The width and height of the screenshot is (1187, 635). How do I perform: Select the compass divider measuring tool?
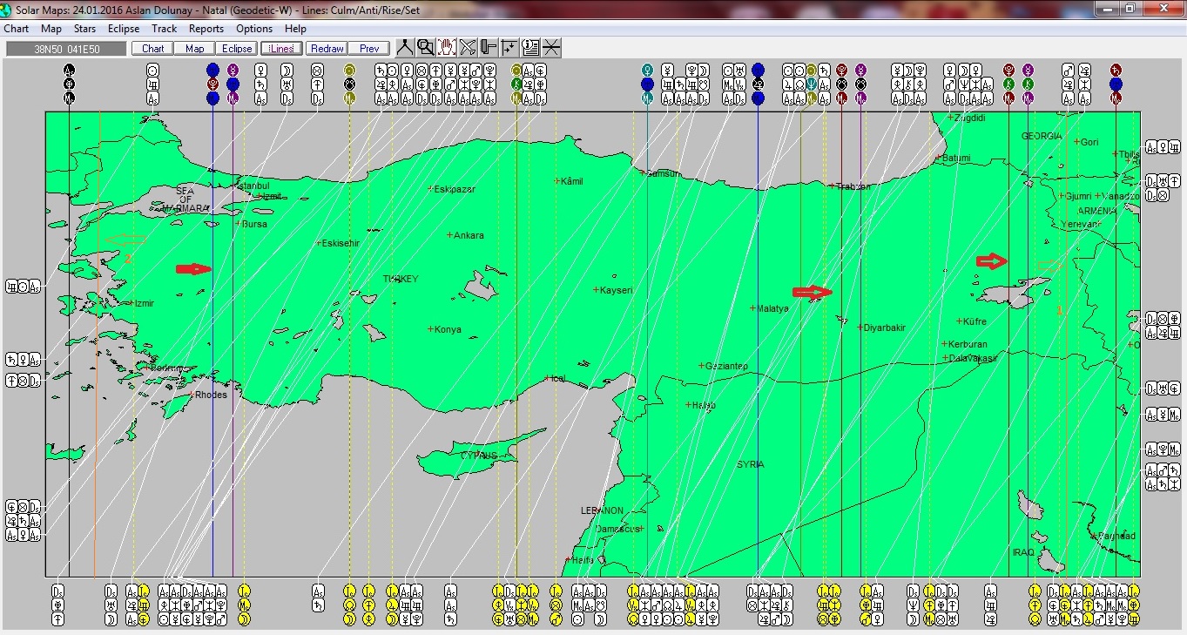tap(405, 48)
